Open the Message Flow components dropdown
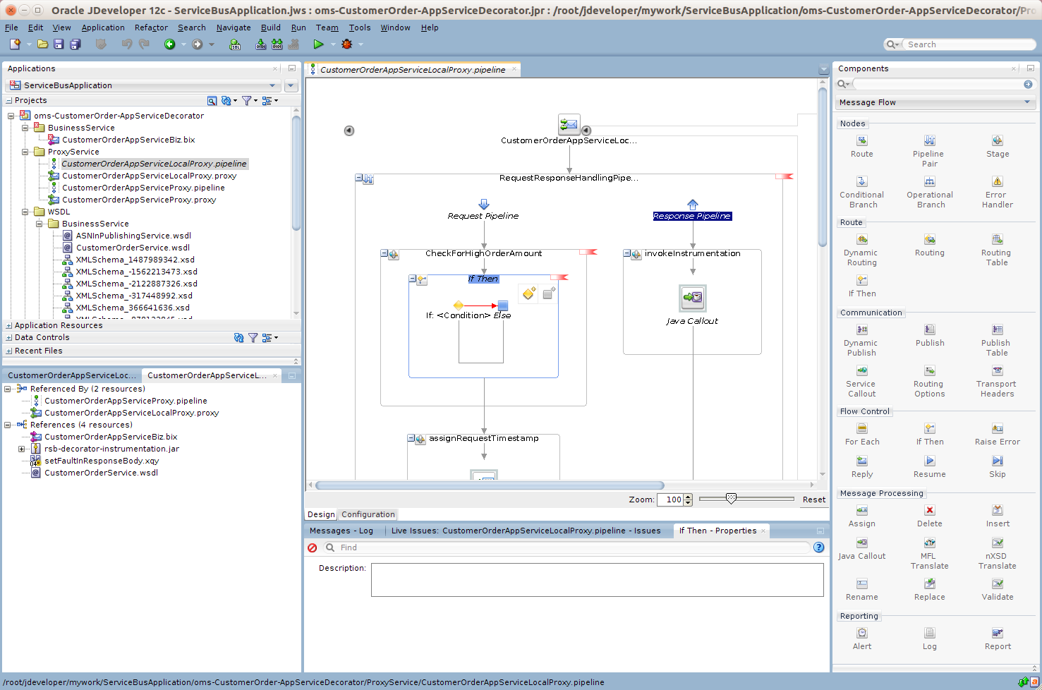 pyautogui.click(x=1026, y=102)
